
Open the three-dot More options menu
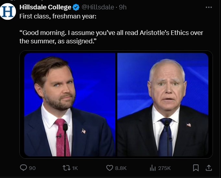(x=209, y=7)
